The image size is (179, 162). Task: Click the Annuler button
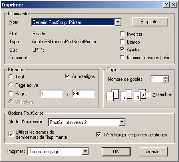[x=153, y=152]
